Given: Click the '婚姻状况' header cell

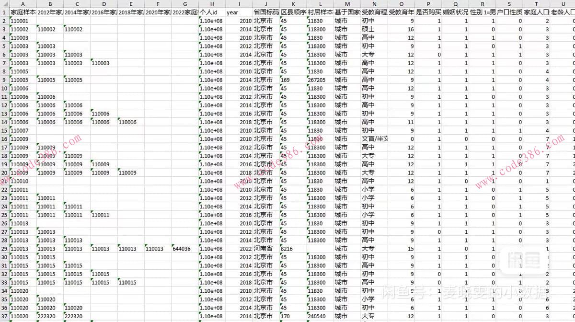Looking at the screenshot, I should click(x=455, y=12).
